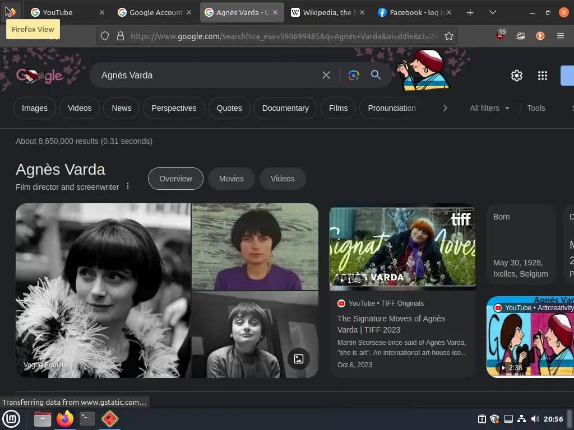
Task: Open the Tools options
Action: [x=536, y=108]
